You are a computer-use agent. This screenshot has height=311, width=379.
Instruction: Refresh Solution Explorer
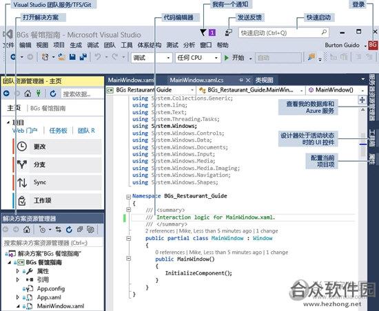point(69,229)
